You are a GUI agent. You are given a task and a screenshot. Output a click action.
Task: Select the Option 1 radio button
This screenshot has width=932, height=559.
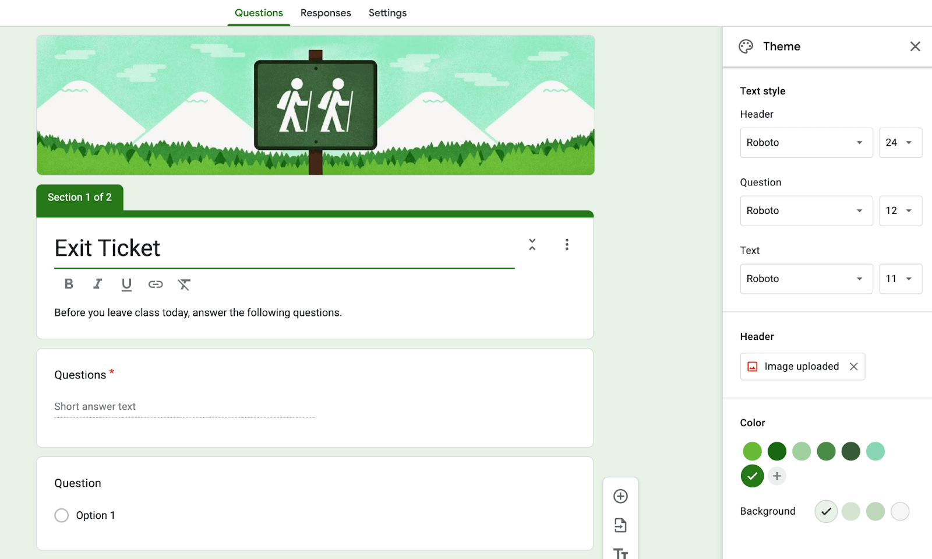point(62,515)
